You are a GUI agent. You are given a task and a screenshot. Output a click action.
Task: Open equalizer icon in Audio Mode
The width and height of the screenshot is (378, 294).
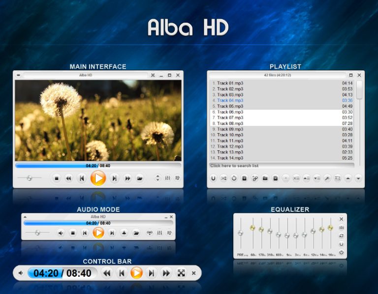click(x=159, y=233)
